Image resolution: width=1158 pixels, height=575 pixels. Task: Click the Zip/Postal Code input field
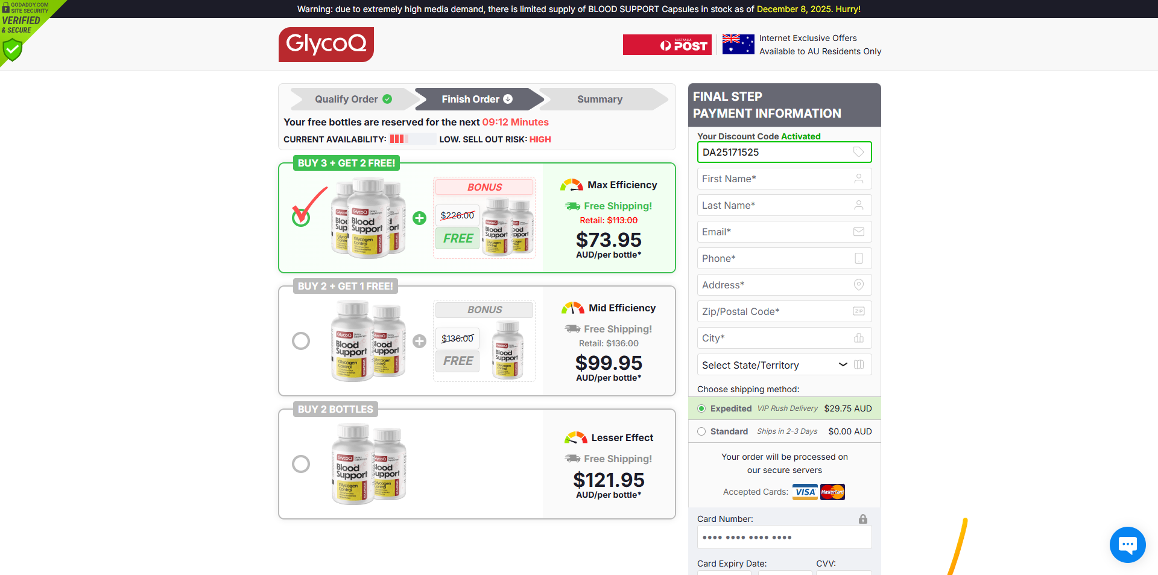(784, 311)
